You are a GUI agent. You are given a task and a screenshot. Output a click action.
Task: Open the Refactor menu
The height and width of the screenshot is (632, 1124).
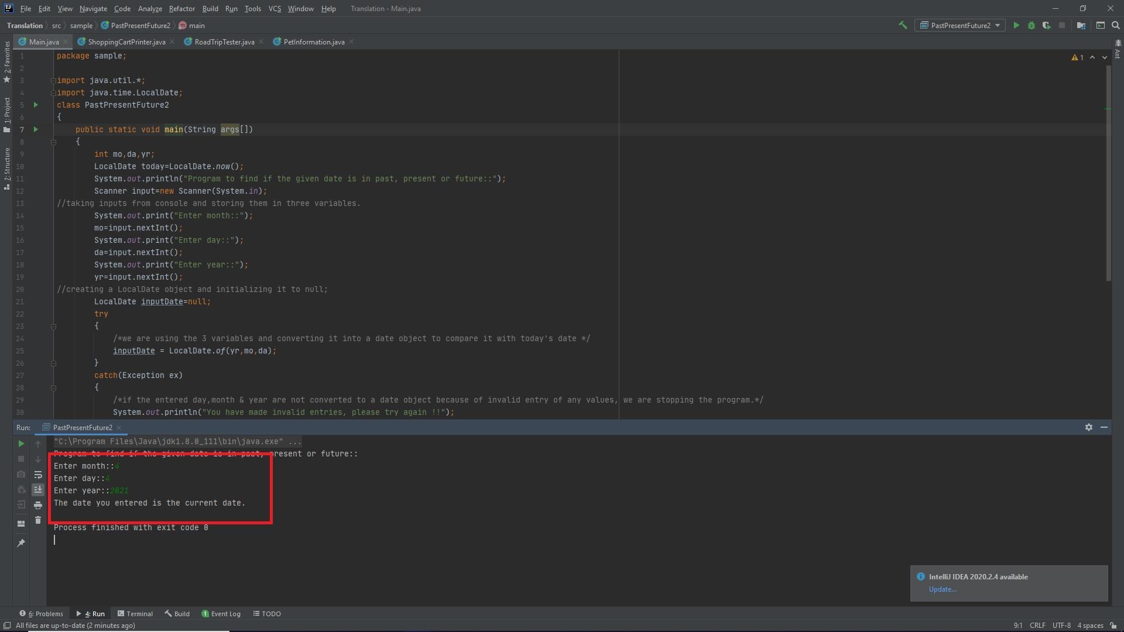tap(181, 9)
